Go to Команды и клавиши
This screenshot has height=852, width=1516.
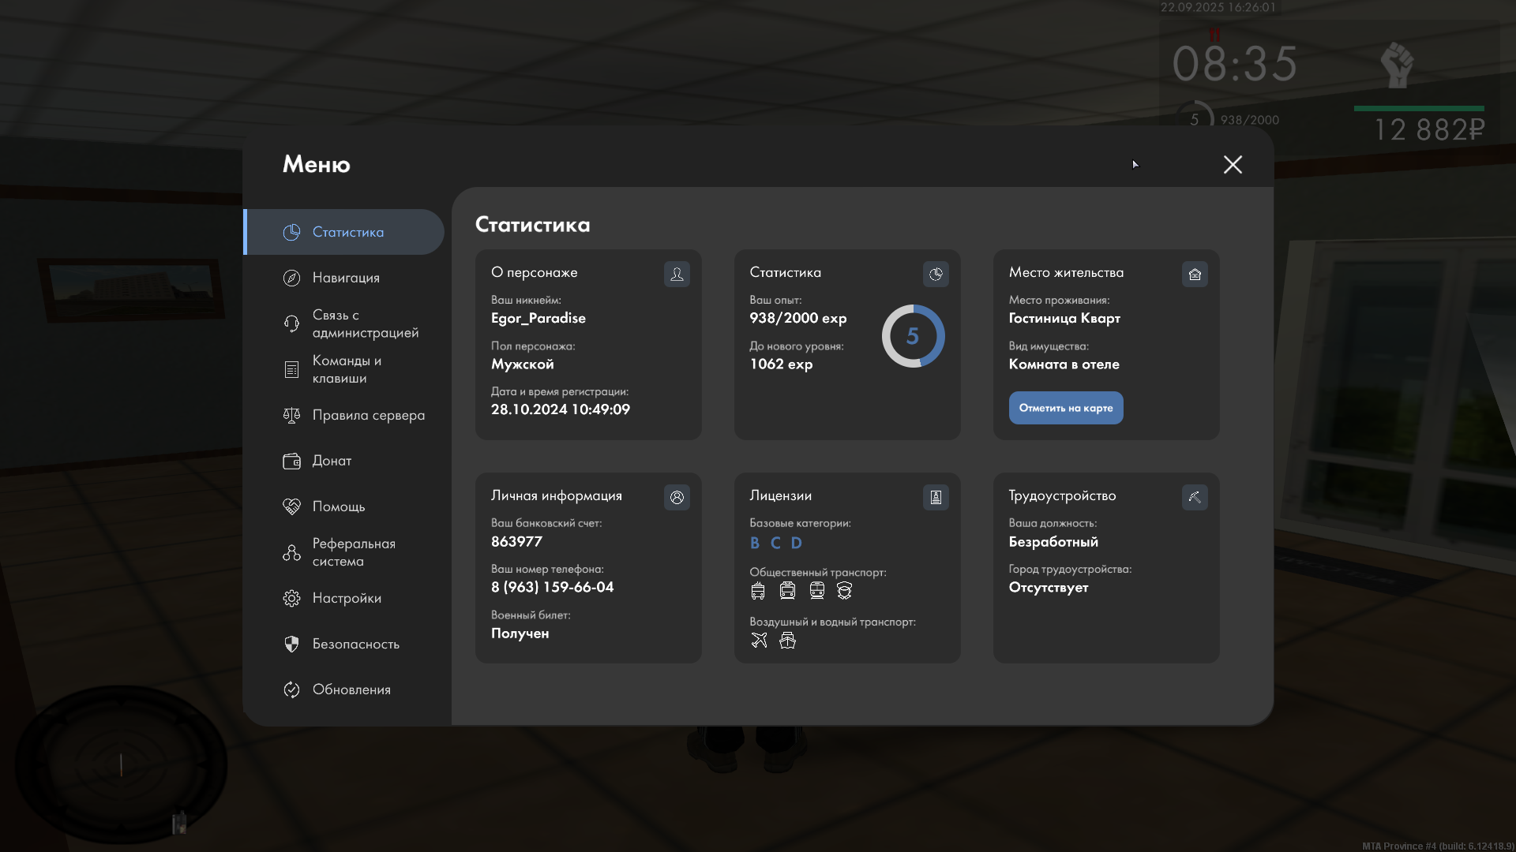tap(346, 369)
